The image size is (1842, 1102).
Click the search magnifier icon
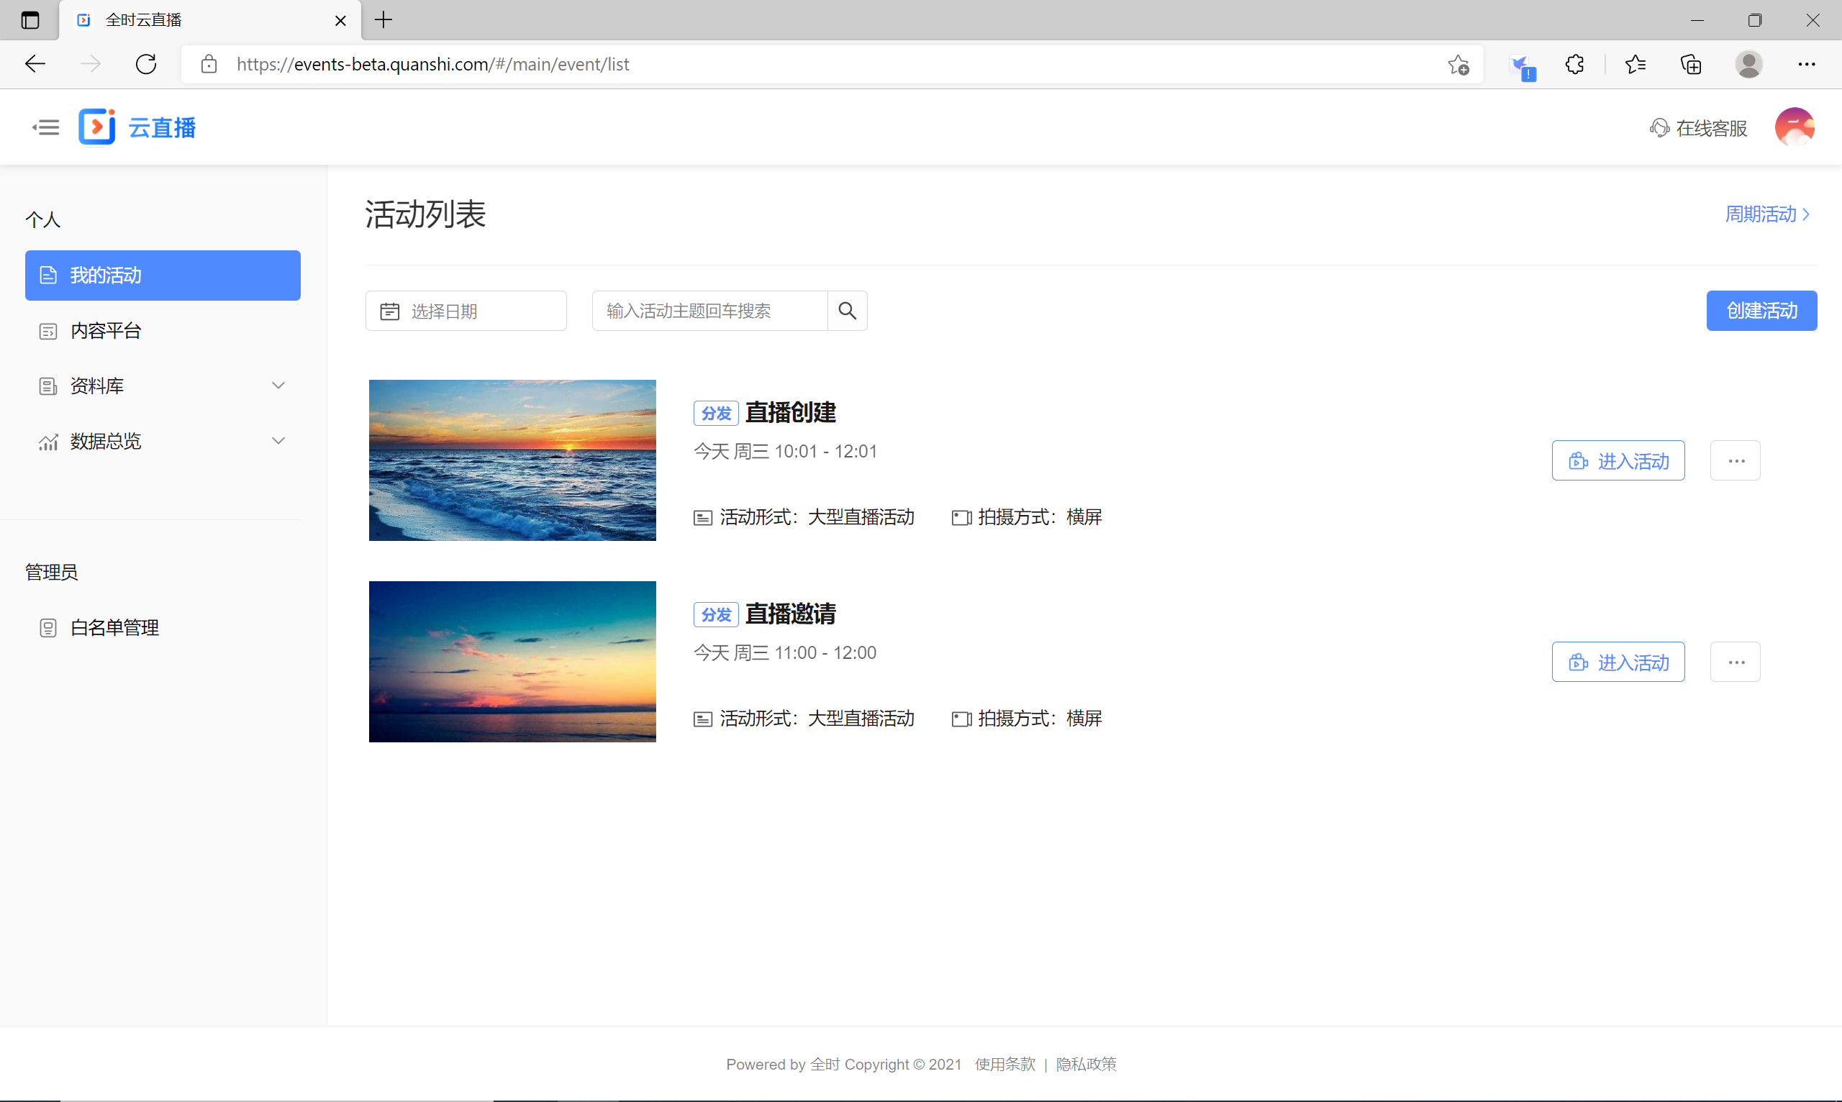point(848,311)
